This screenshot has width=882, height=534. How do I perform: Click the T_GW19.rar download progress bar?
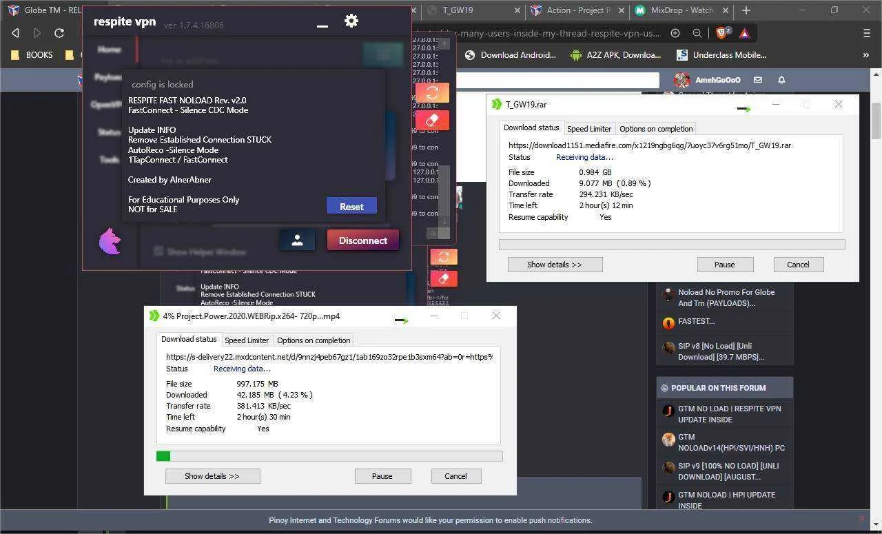pyautogui.click(x=672, y=245)
